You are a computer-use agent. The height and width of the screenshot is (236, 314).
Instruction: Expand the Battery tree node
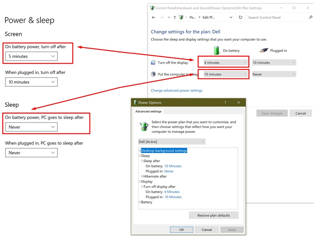coord(140,202)
